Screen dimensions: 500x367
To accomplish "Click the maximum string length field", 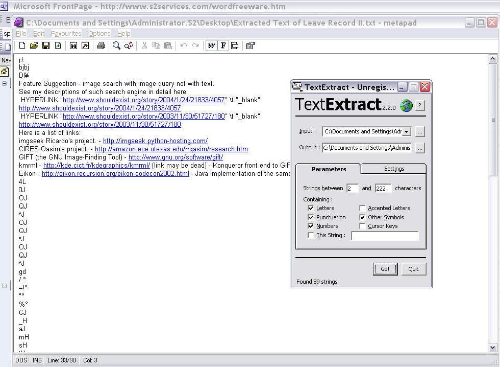I will [x=383, y=189].
